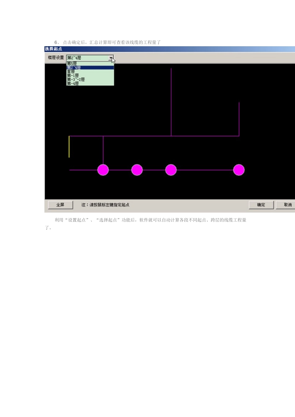Click the rightmost purple vertical line
295x417 pixels.
tap(239, 119)
